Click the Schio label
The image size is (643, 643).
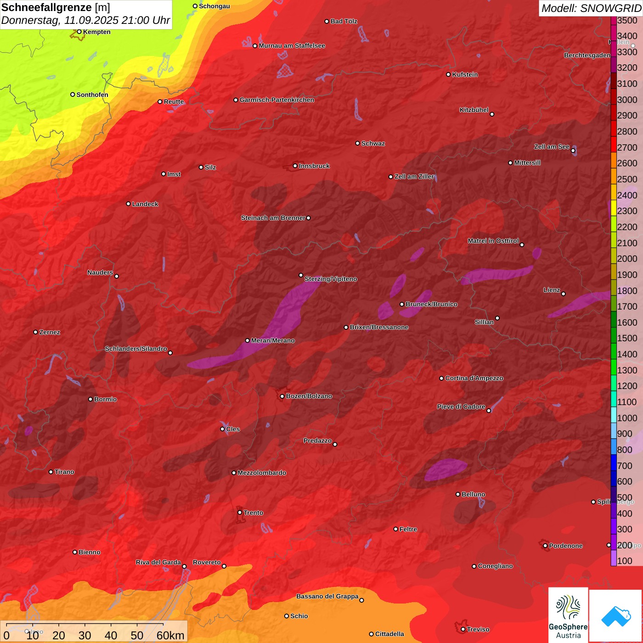[299, 616]
